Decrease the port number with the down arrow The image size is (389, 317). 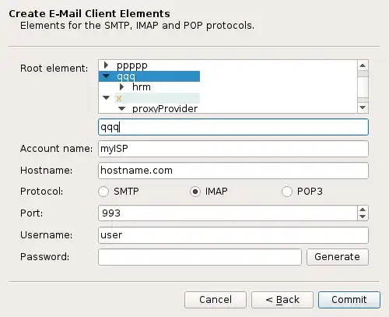pyautogui.click(x=363, y=217)
